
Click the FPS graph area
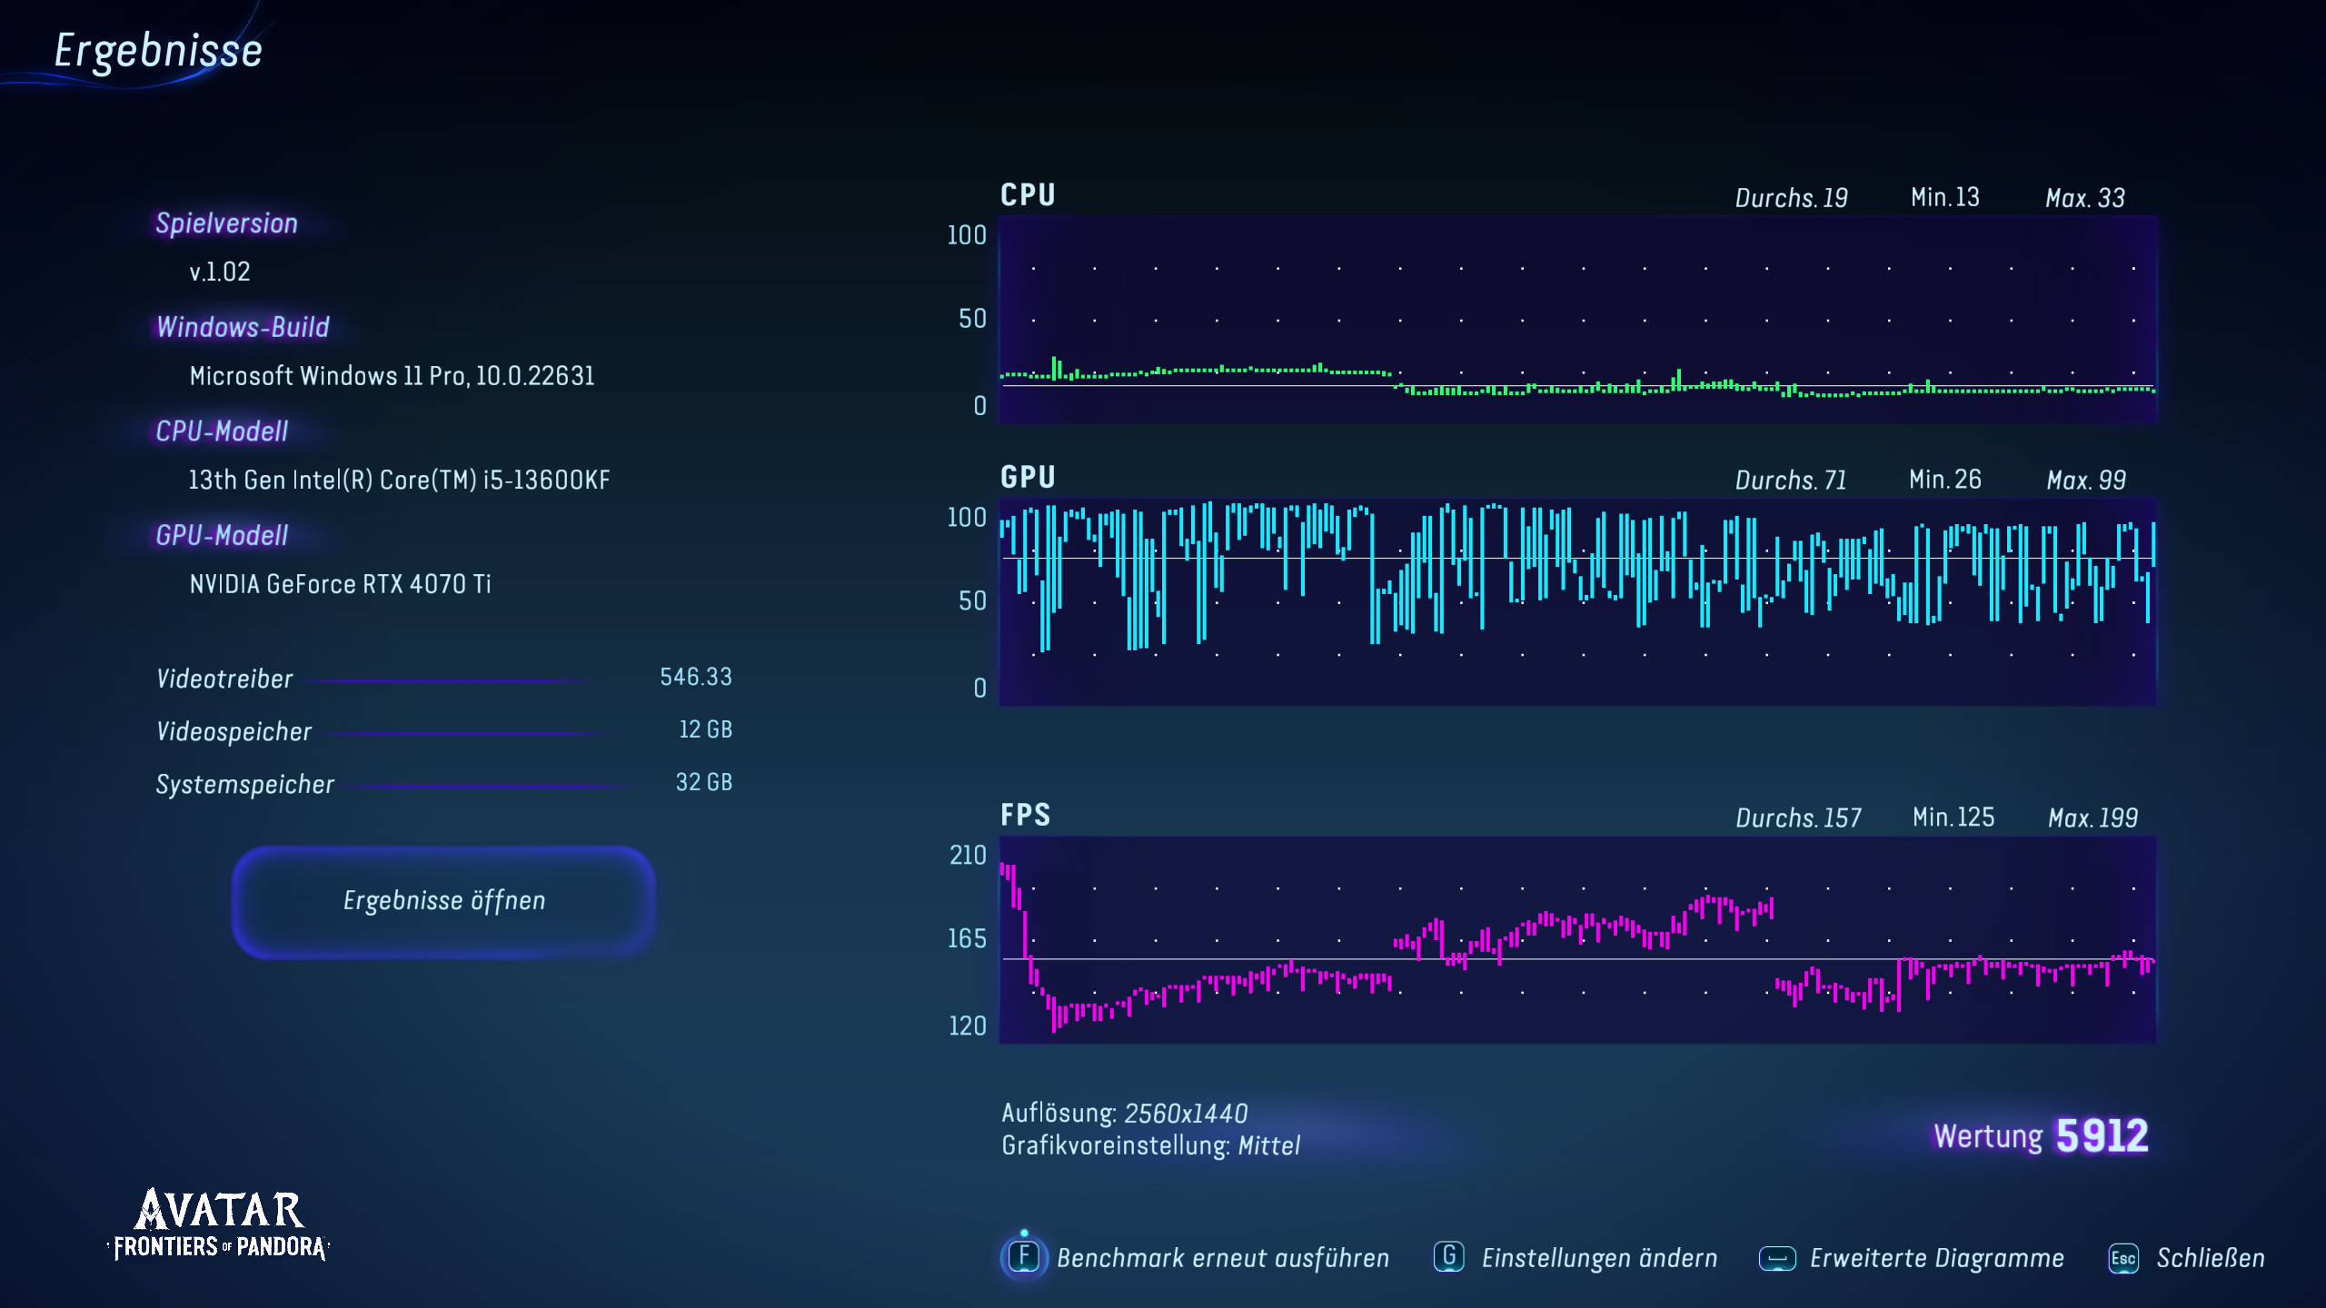1577,939
